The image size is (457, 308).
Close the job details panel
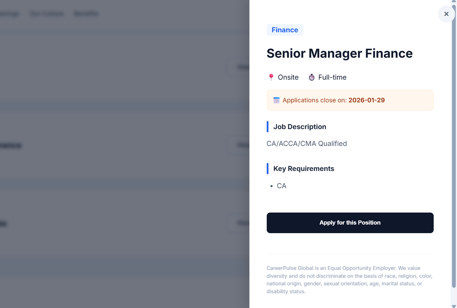(446, 14)
